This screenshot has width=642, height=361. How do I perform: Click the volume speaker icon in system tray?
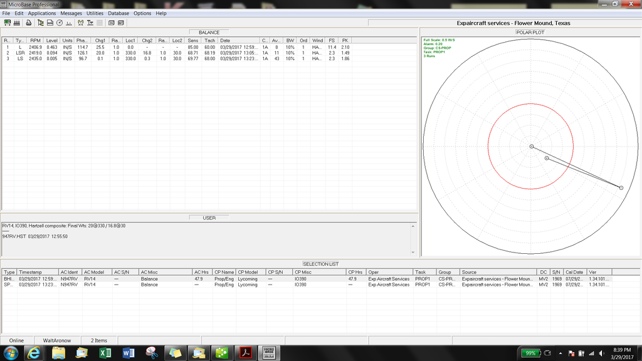[x=601, y=353]
